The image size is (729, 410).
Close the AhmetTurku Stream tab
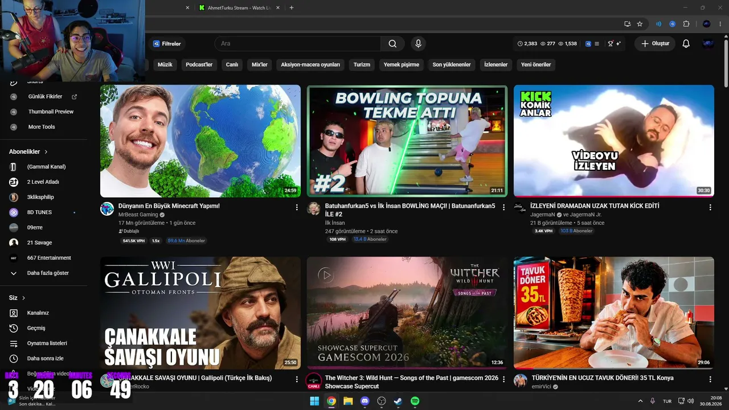(277, 8)
